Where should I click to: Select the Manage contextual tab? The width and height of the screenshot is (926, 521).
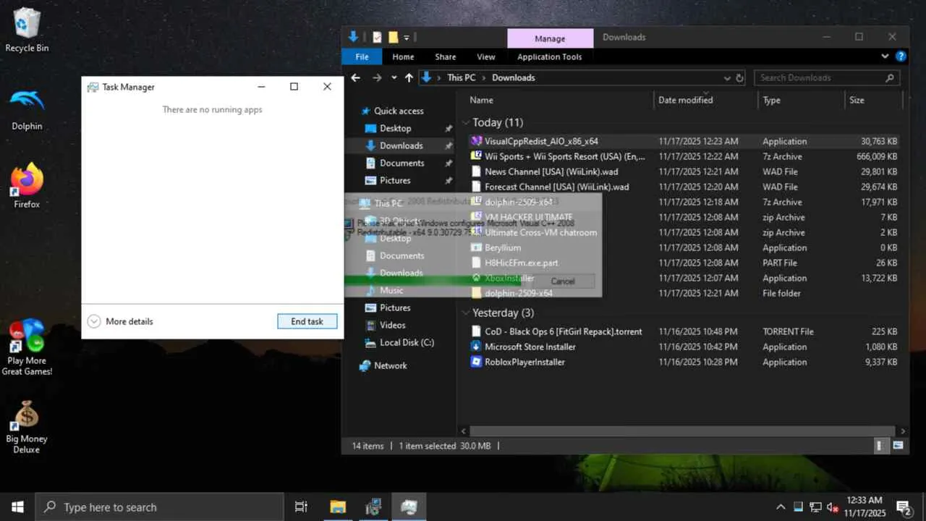pyautogui.click(x=550, y=38)
